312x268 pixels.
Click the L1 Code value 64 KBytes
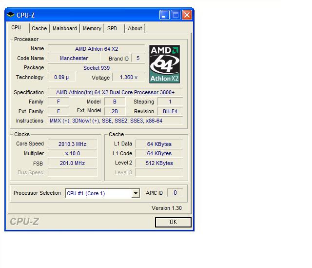pos(159,153)
